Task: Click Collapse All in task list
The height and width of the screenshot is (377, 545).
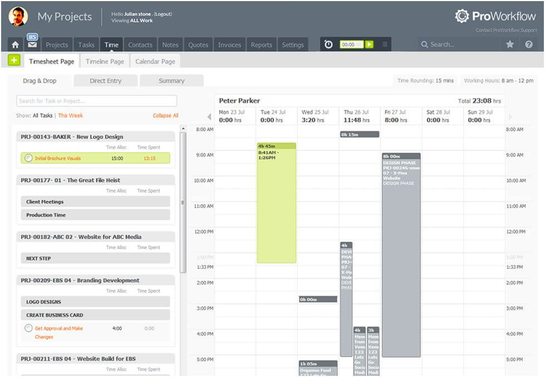Action: pyautogui.click(x=165, y=116)
